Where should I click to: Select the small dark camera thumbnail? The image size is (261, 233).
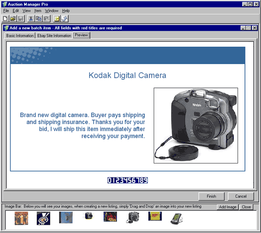pos(89,216)
